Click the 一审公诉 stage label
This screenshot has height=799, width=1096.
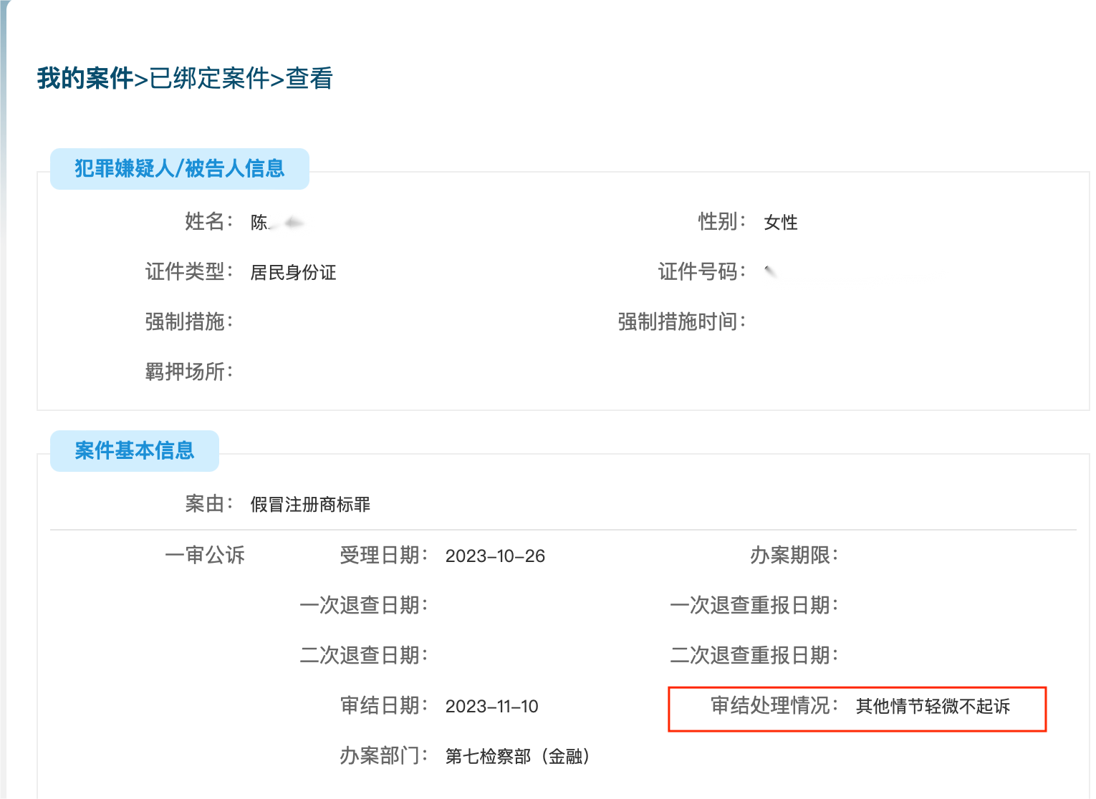(x=205, y=556)
